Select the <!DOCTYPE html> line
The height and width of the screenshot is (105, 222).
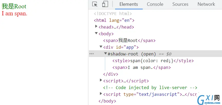pos(113,14)
